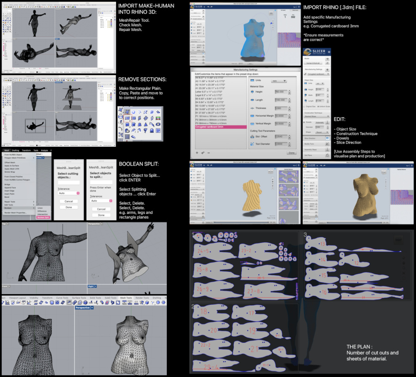The width and height of the screenshot is (416, 377).
Task: Remove selected preset with minus icon
Action: [208, 152]
